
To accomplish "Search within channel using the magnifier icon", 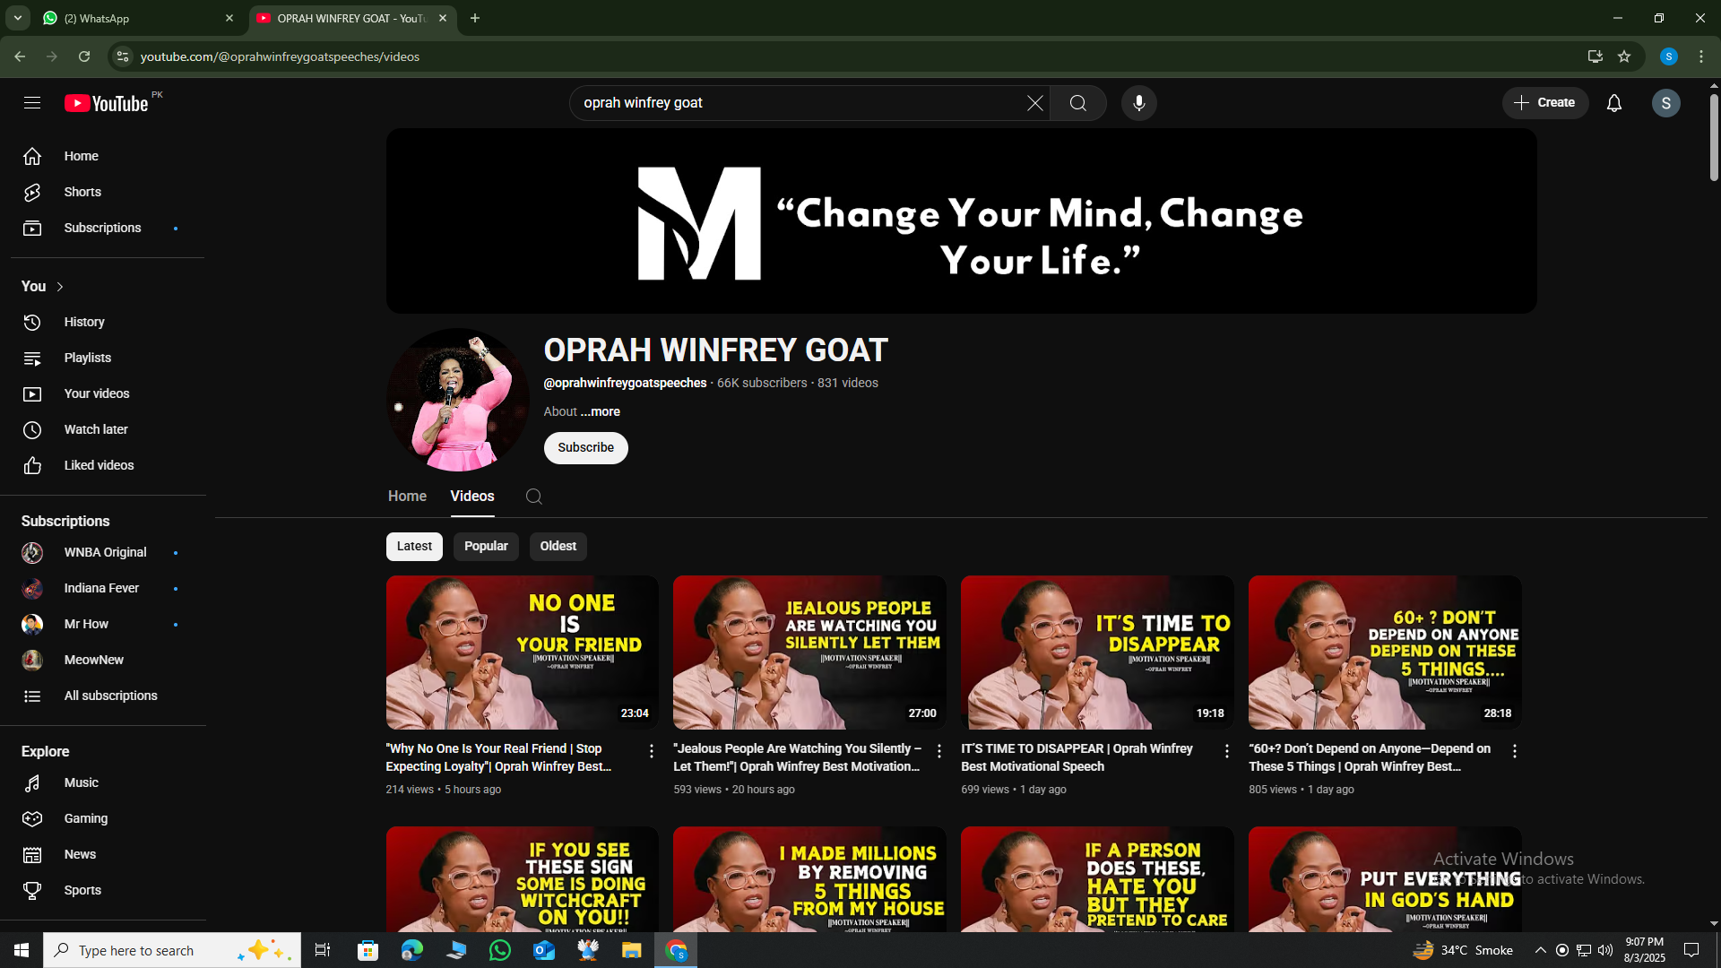I will (534, 497).
